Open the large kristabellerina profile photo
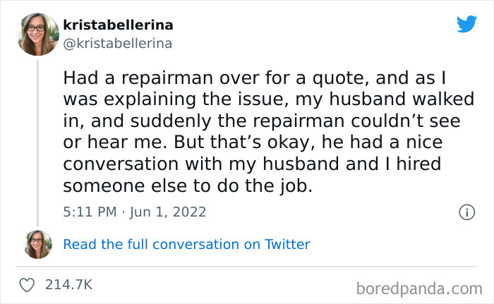Screen dimensions: 494x304 click(37, 34)
